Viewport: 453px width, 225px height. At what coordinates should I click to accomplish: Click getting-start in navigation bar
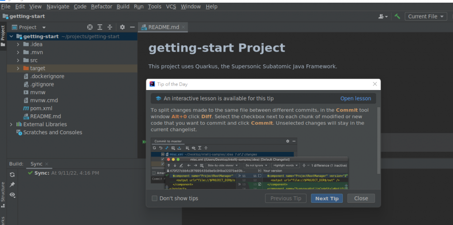[x=27, y=16]
